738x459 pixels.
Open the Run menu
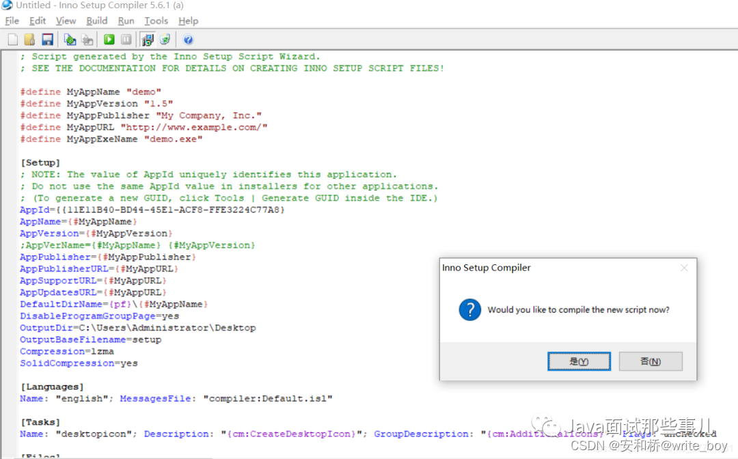(x=126, y=20)
